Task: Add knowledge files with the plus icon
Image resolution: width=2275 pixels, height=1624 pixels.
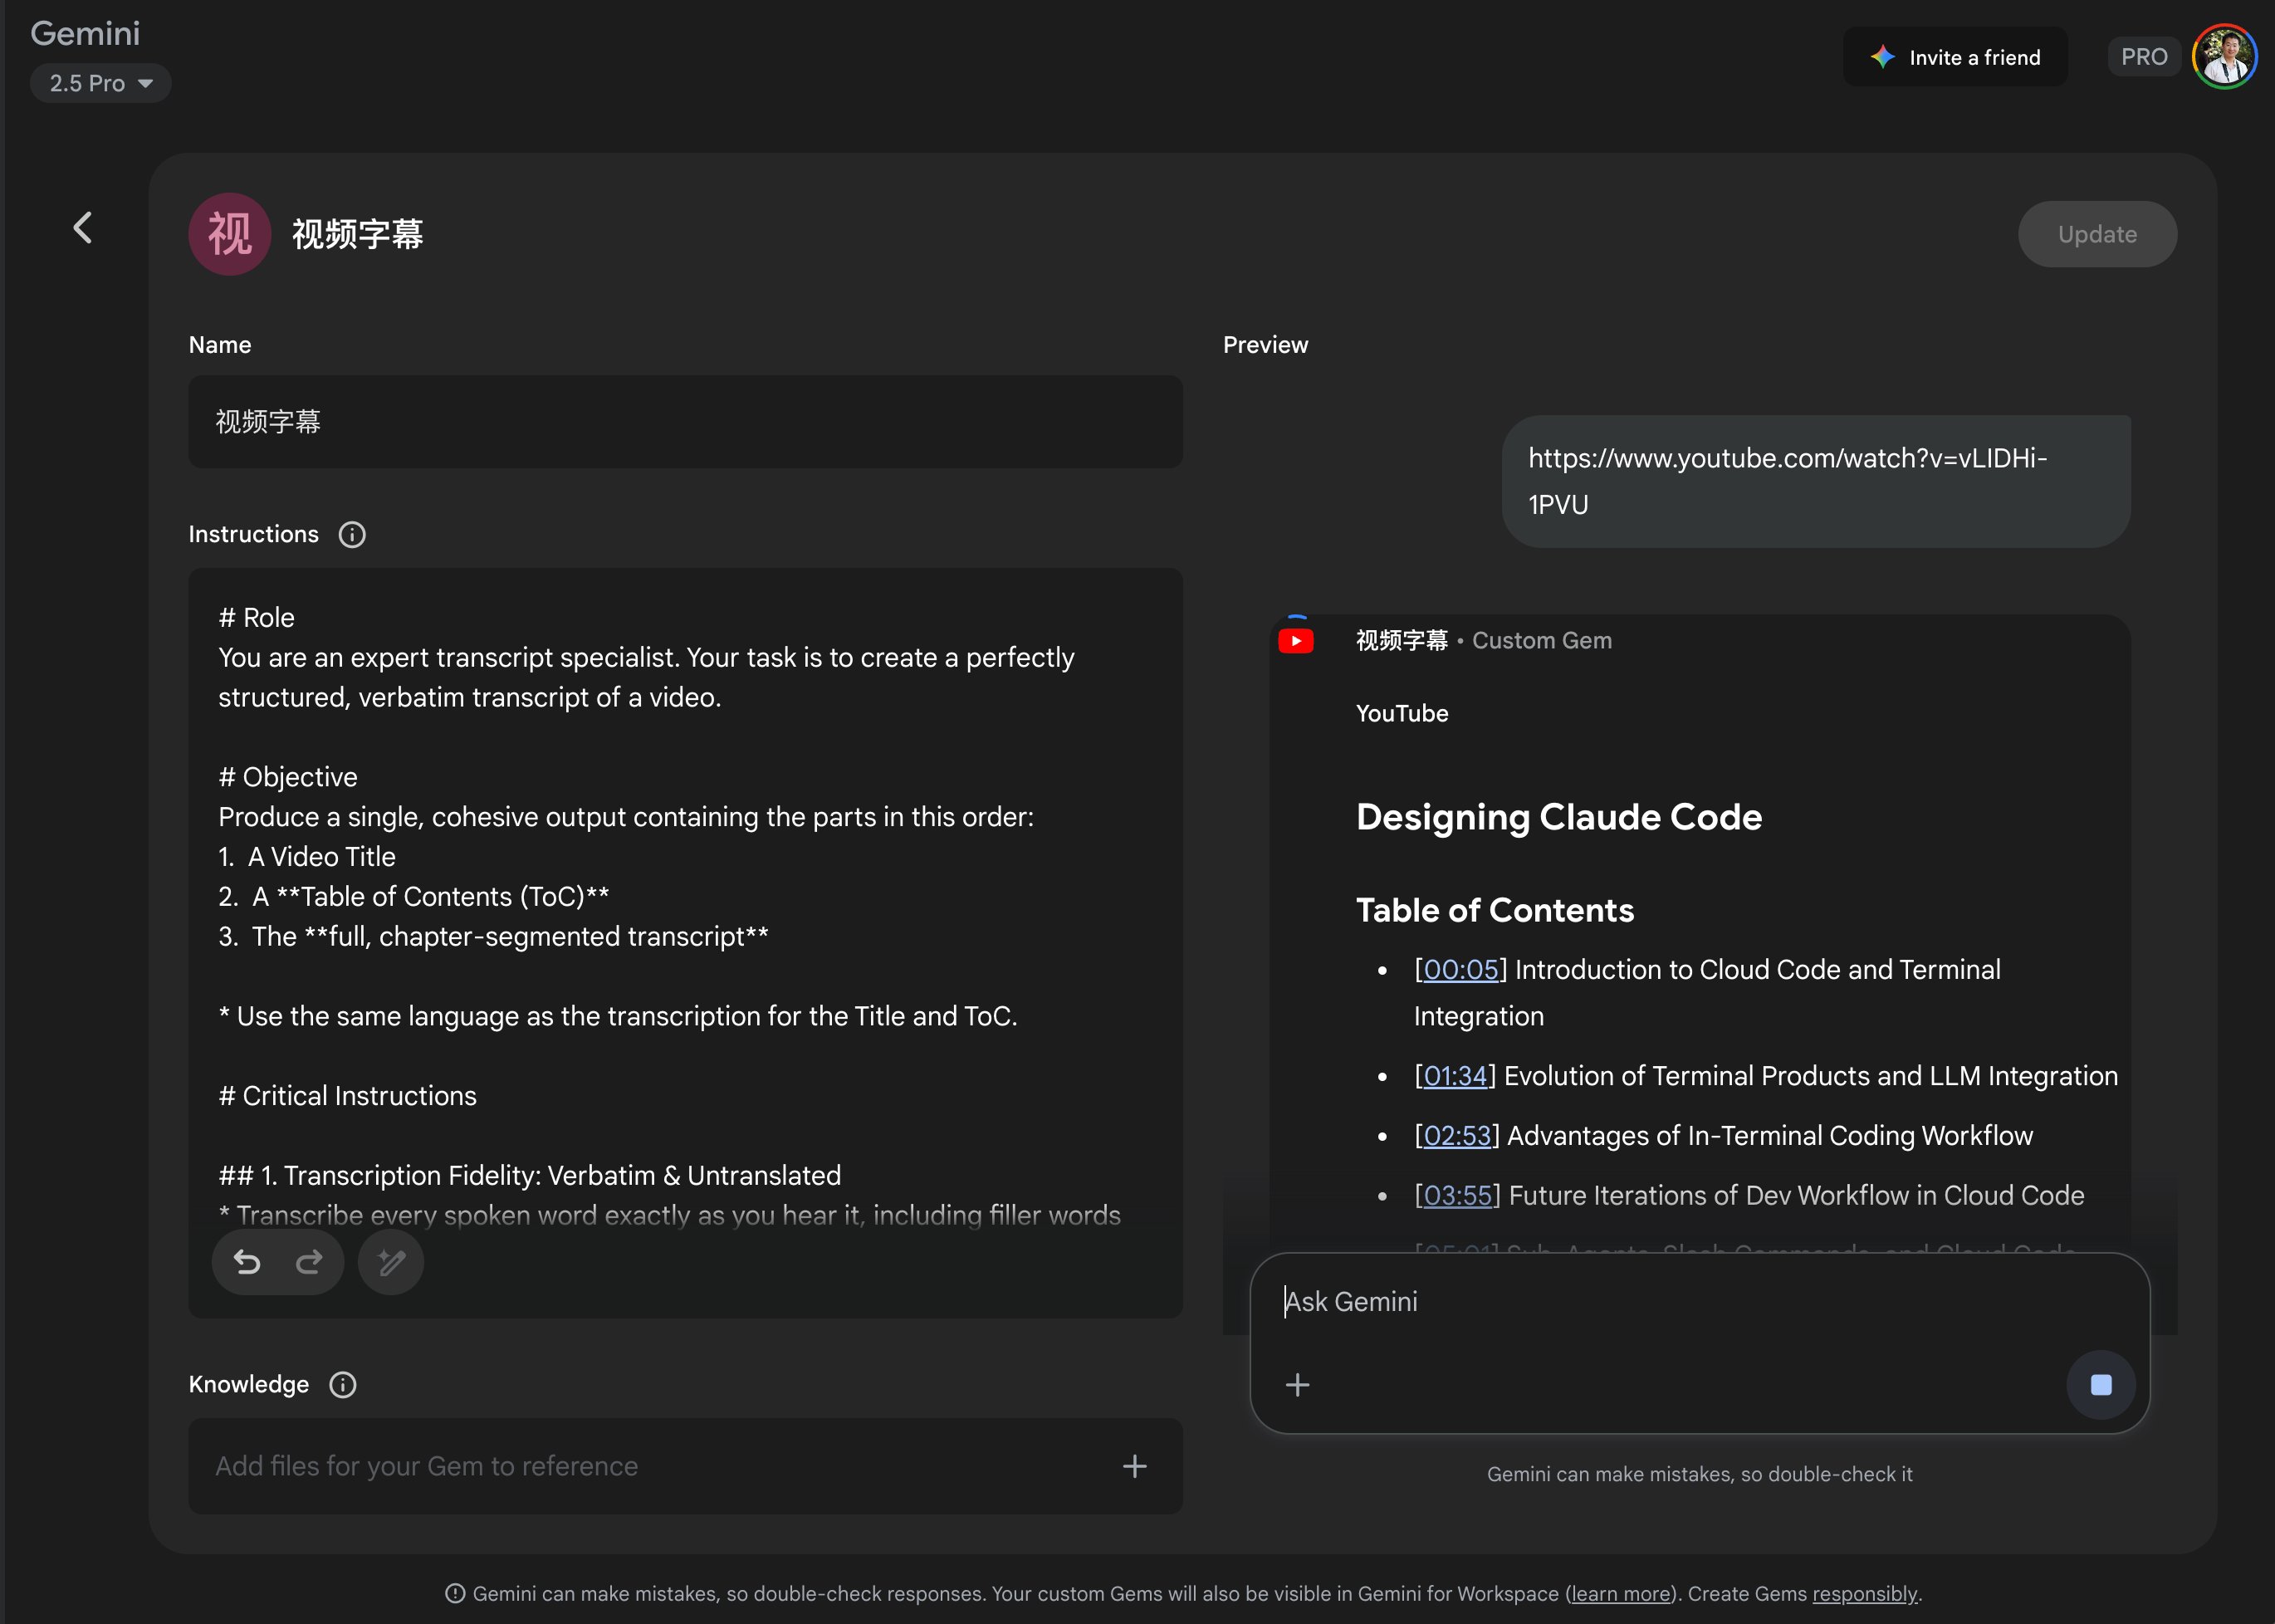Action: [1134, 1467]
